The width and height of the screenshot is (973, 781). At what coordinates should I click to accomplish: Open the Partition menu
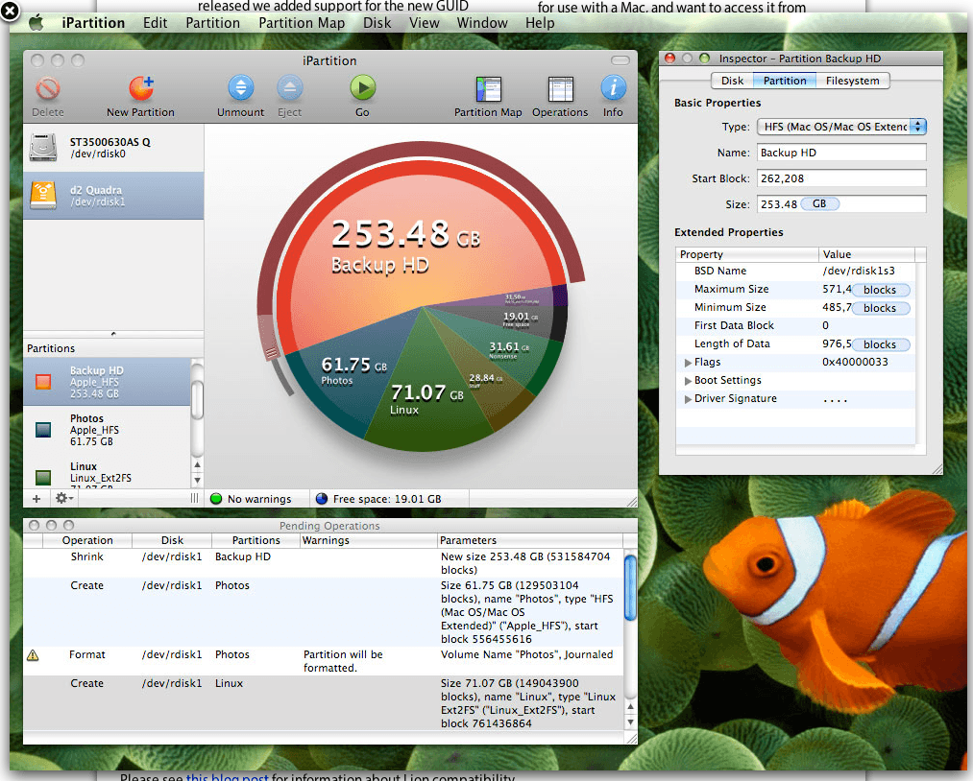point(213,23)
